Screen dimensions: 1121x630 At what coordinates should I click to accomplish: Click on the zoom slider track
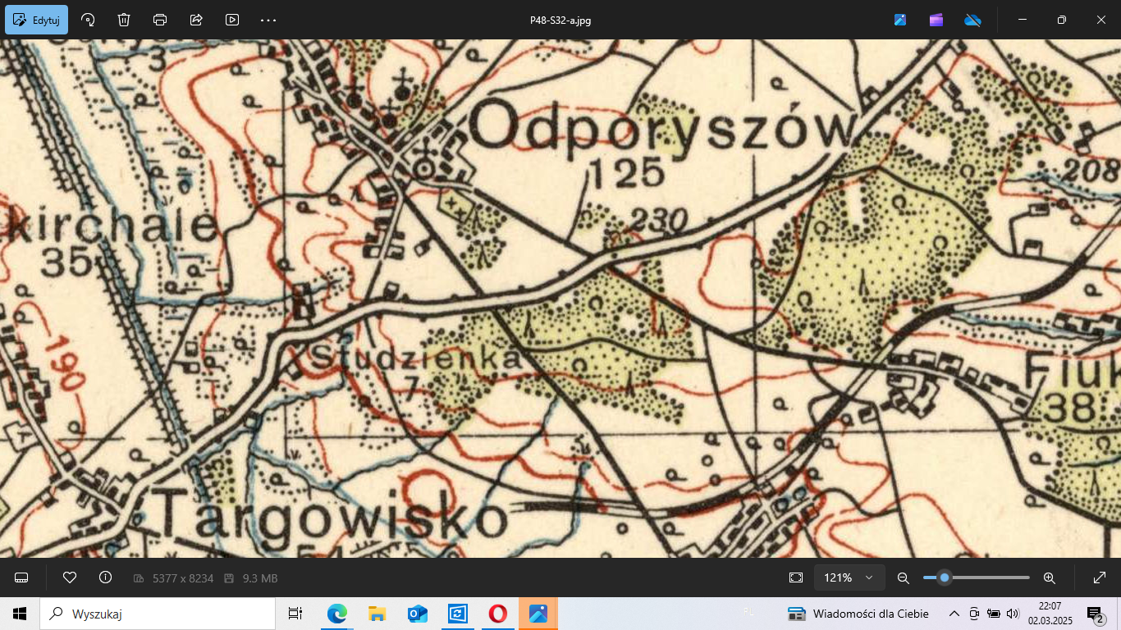(x=993, y=577)
